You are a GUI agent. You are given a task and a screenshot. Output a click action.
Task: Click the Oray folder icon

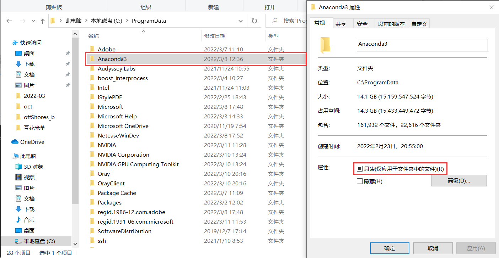[92, 174]
